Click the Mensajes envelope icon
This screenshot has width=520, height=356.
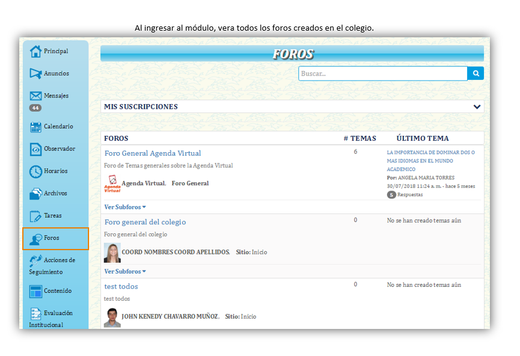[36, 96]
